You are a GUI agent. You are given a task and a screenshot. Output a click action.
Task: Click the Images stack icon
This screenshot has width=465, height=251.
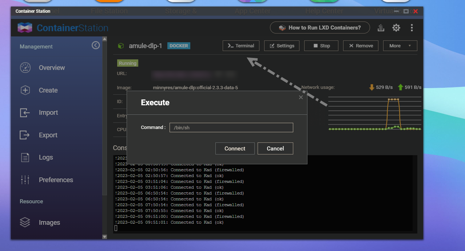(x=25, y=222)
